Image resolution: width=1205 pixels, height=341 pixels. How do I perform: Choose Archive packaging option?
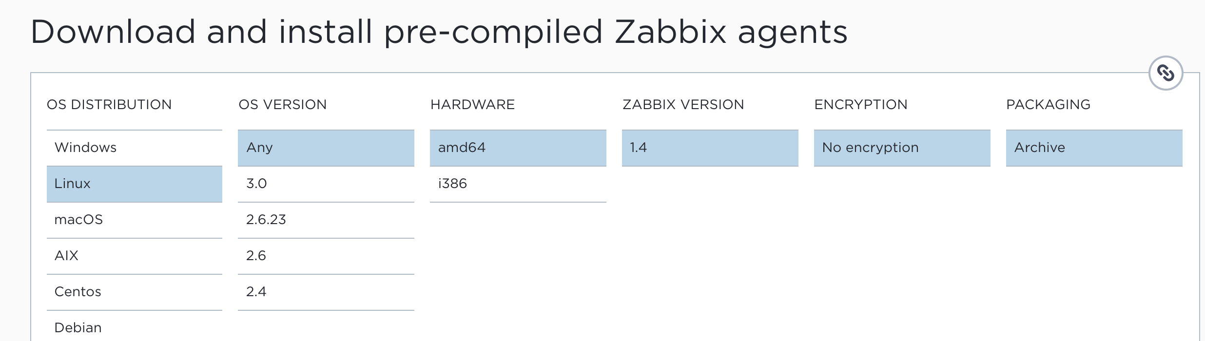pyautogui.click(x=1094, y=148)
